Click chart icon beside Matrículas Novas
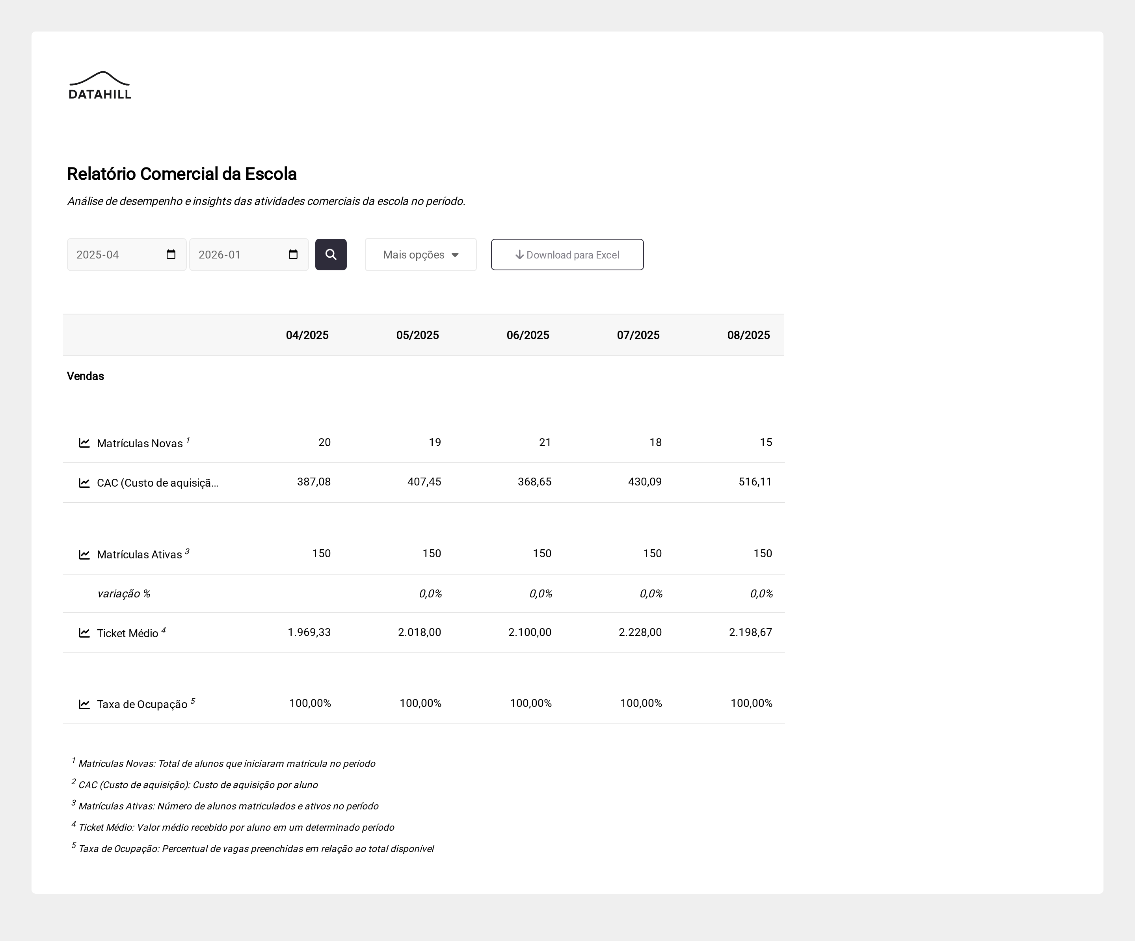Screen dimensions: 1135x941 click(84, 443)
